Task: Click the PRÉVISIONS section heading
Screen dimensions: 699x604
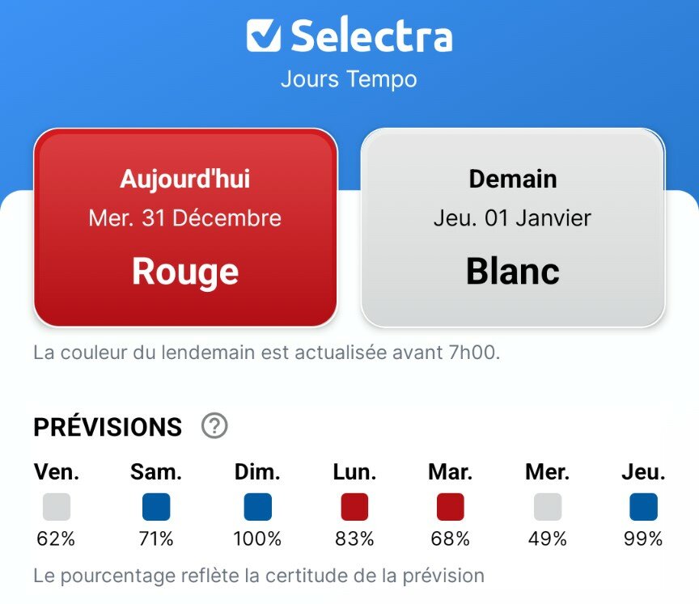Action: [x=108, y=427]
